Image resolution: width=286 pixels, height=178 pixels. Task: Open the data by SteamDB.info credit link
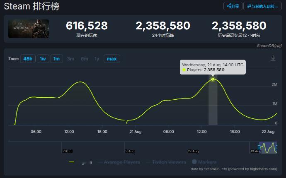[x=234, y=169]
